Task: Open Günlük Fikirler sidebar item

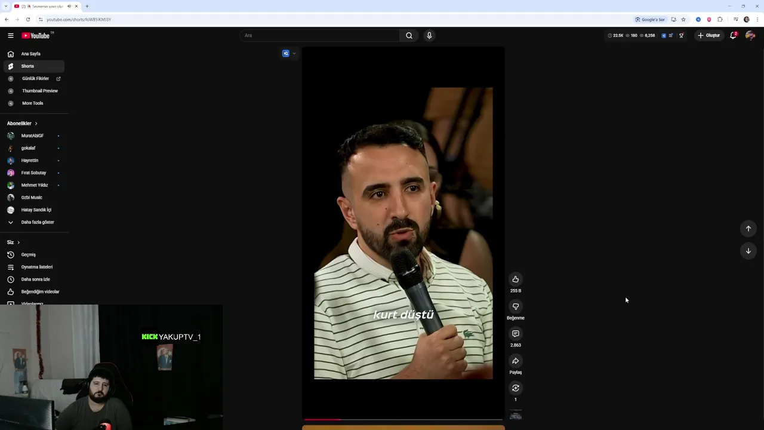Action: coord(35,78)
